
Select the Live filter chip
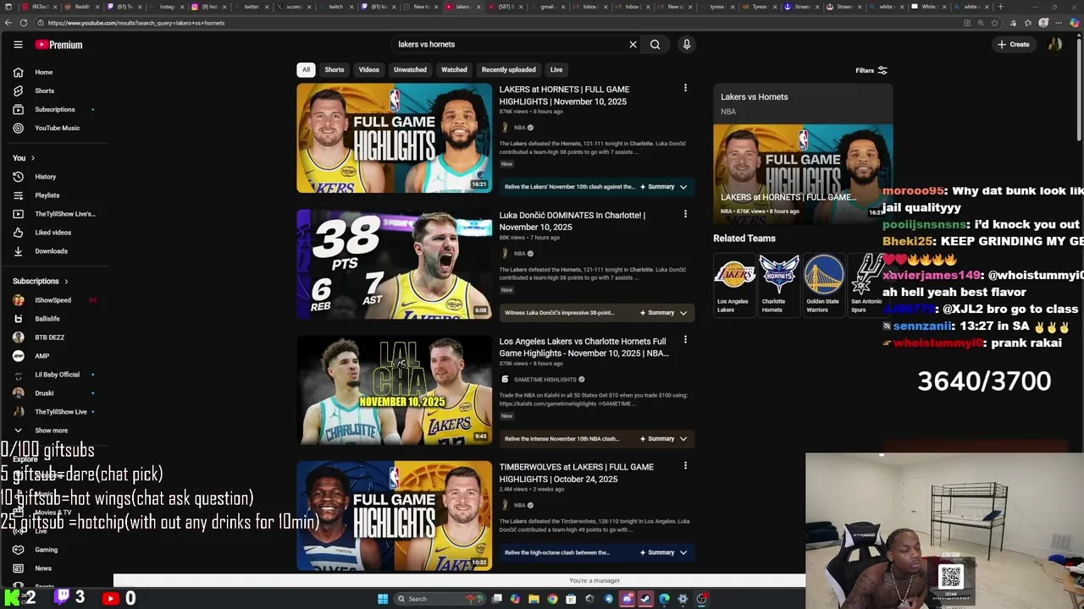coord(556,70)
